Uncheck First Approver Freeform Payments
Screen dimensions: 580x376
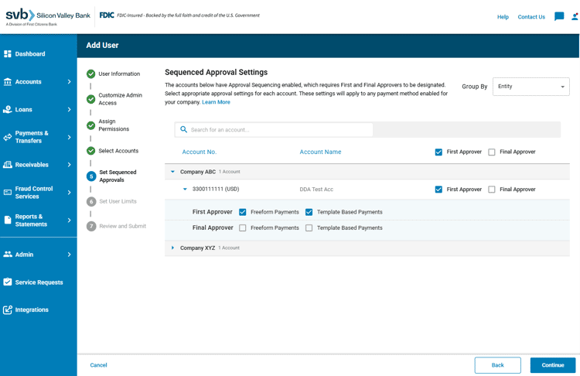(243, 212)
